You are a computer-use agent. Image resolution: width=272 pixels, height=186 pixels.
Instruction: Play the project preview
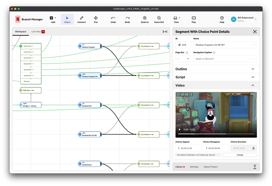194,19
